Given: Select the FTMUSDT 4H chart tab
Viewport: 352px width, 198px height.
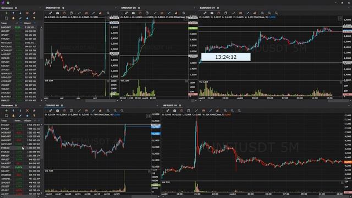Looking at the screenshot, I should [x=52, y=105].
